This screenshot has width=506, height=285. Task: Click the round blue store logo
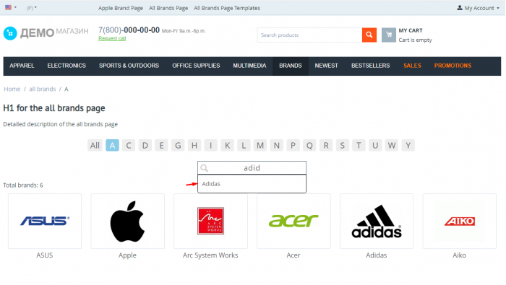[10, 33]
